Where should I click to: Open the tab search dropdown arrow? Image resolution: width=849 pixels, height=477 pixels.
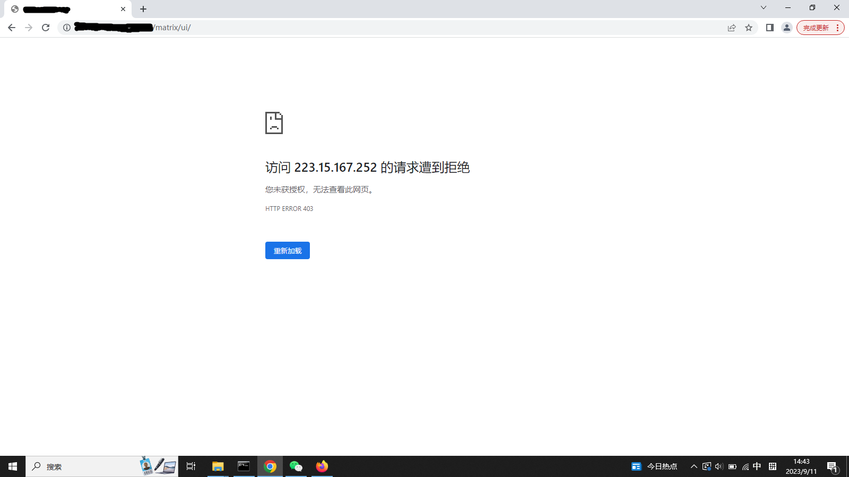click(x=764, y=7)
